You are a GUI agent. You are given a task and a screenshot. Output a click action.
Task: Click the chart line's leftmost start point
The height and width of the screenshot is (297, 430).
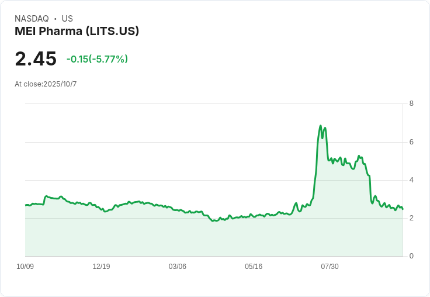[26, 205]
